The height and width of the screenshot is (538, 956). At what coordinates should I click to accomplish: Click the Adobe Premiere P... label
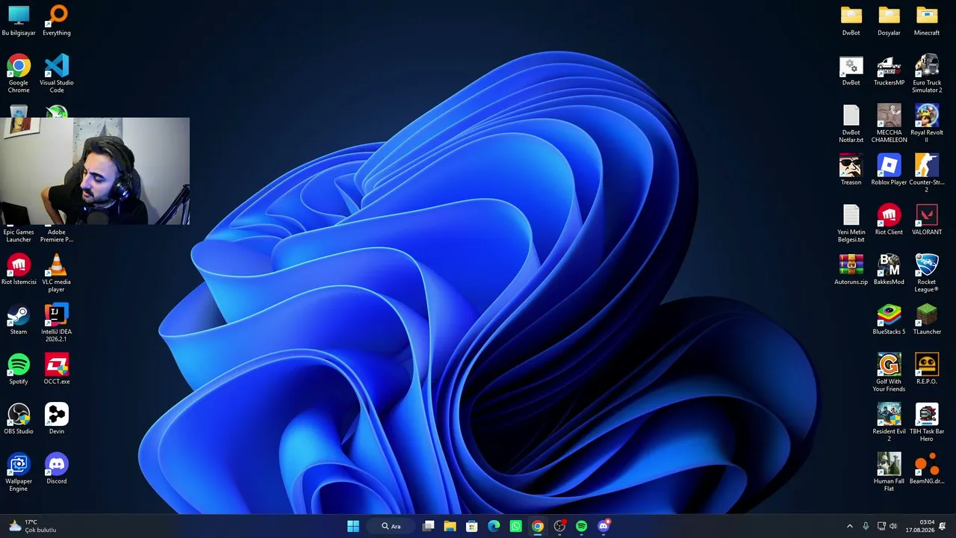[x=57, y=235]
